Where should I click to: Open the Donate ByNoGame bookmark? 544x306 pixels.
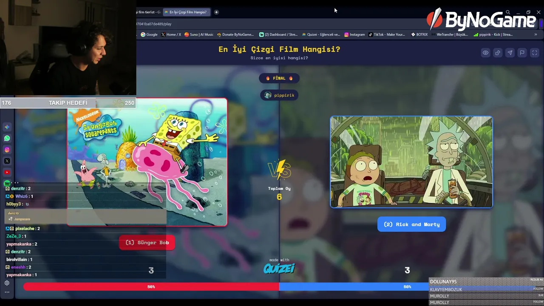coord(235,34)
